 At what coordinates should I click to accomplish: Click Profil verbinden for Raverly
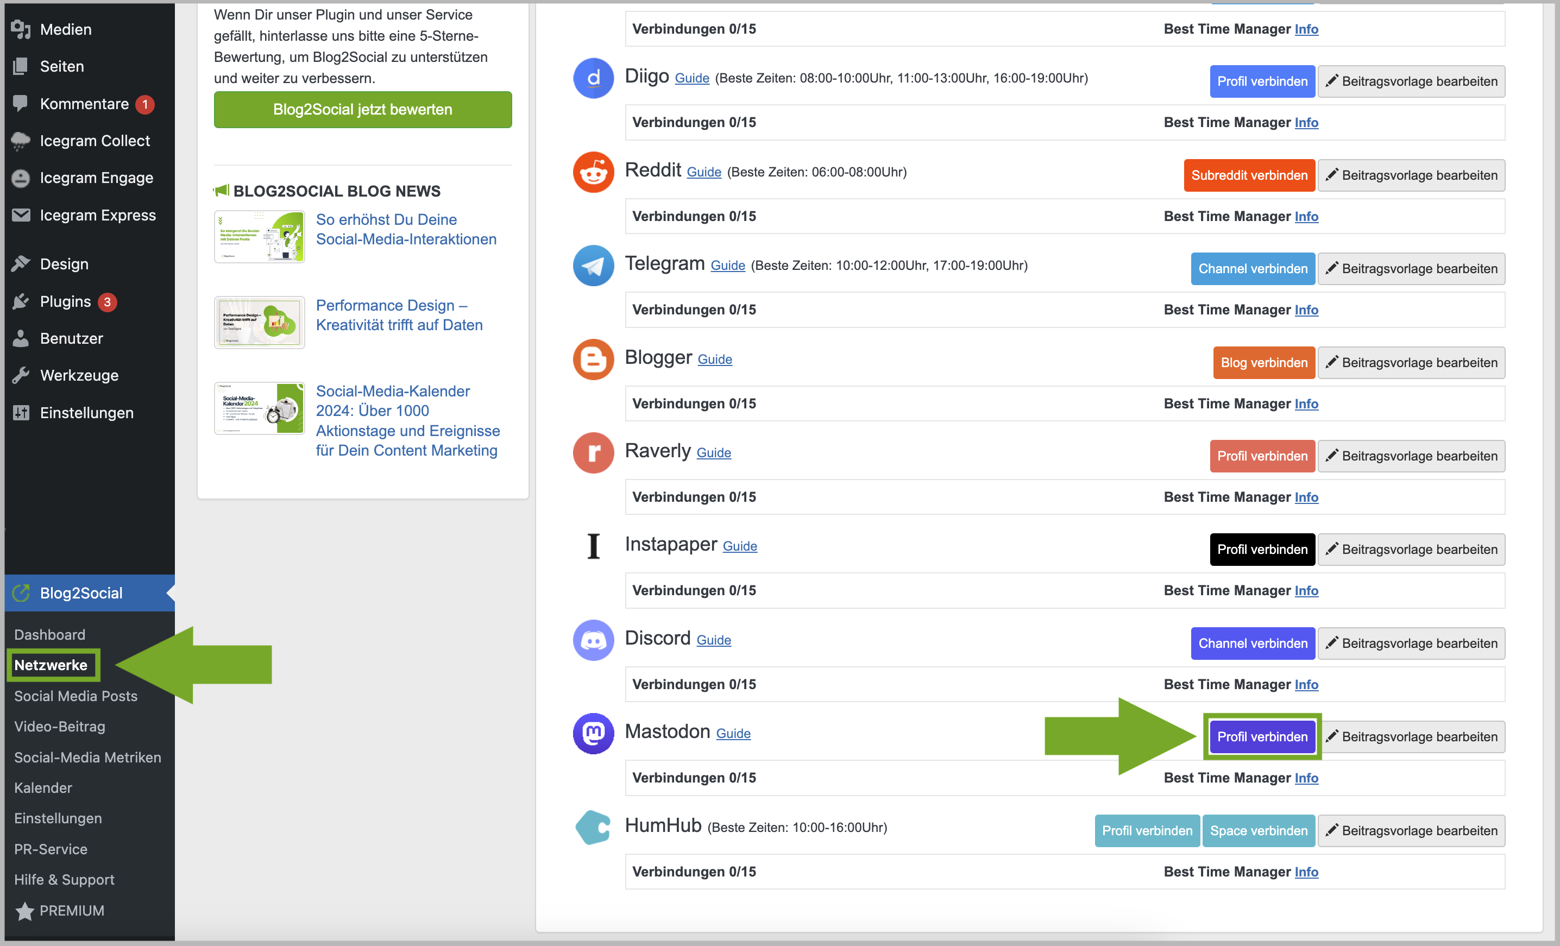coord(1262,456)
